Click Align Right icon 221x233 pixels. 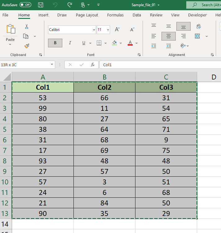pyautogui.click(x=183, y=36)
